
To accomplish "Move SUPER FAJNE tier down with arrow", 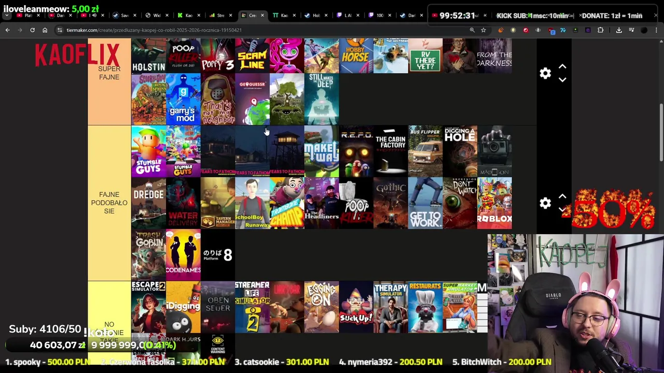I will [562, 80].
